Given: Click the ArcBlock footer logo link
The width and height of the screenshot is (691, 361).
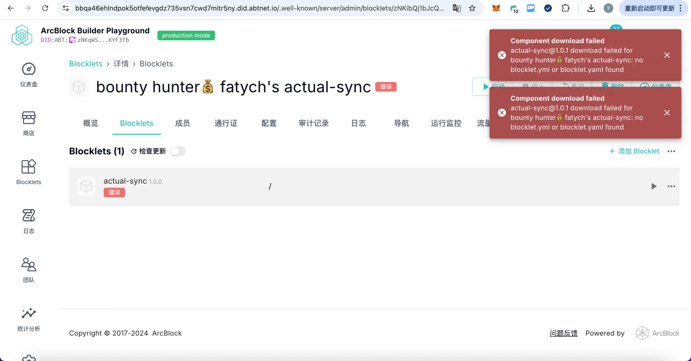Looking at the screenshot, I should click(x=657, y=333).
